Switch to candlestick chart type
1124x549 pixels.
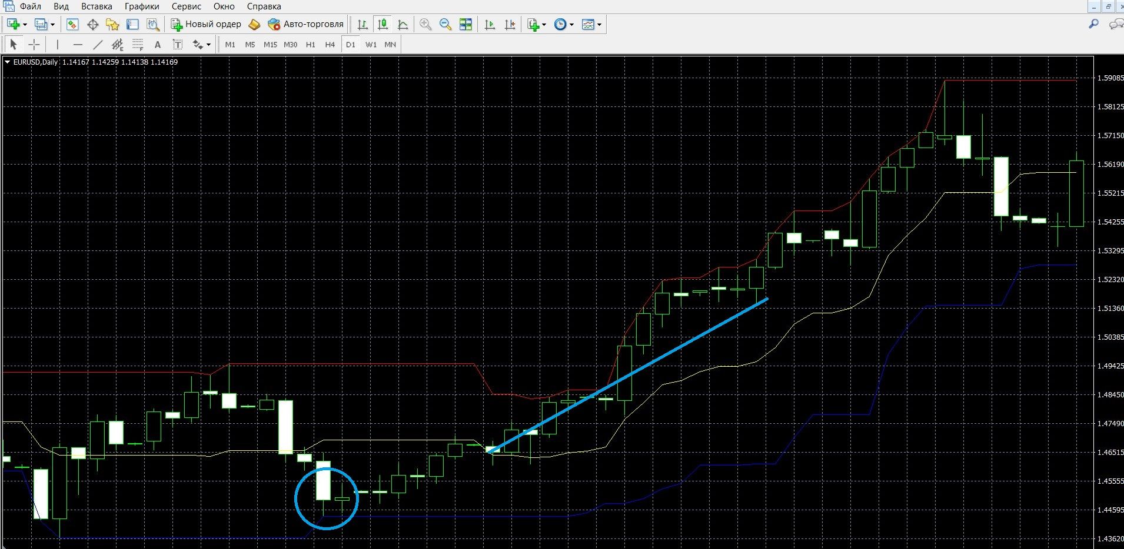(x=383, y=24)
